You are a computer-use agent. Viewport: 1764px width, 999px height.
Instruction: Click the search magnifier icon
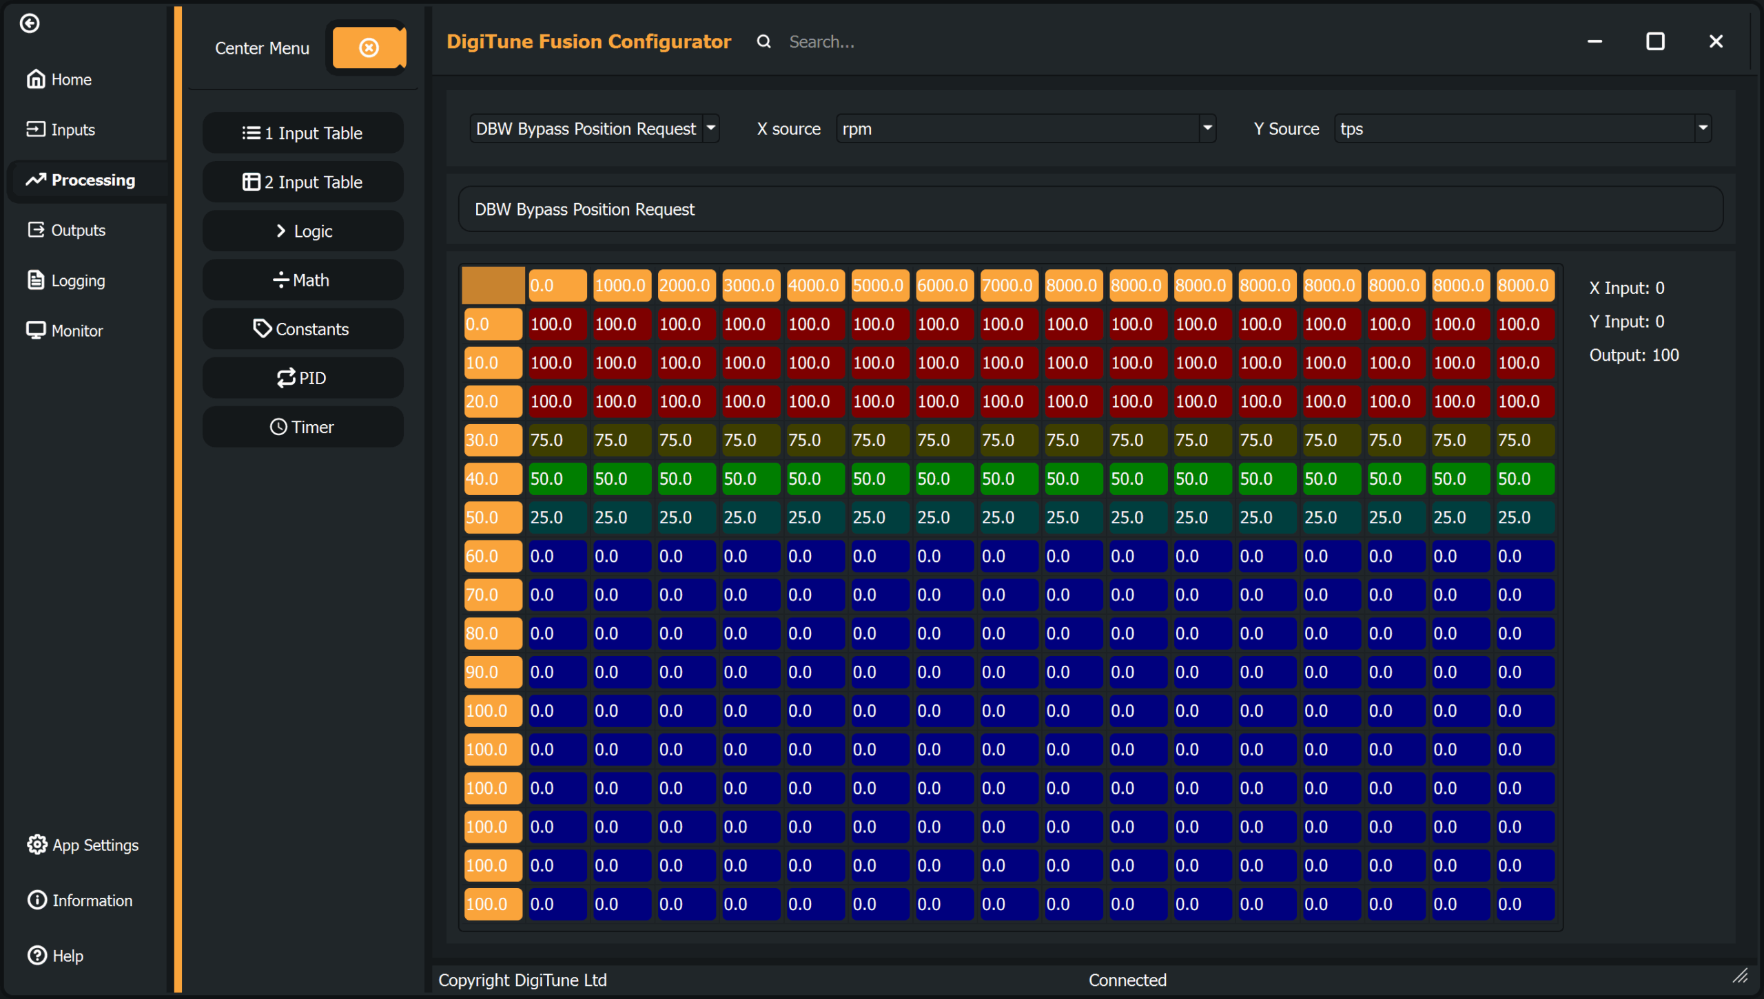[x=763, y=42]
